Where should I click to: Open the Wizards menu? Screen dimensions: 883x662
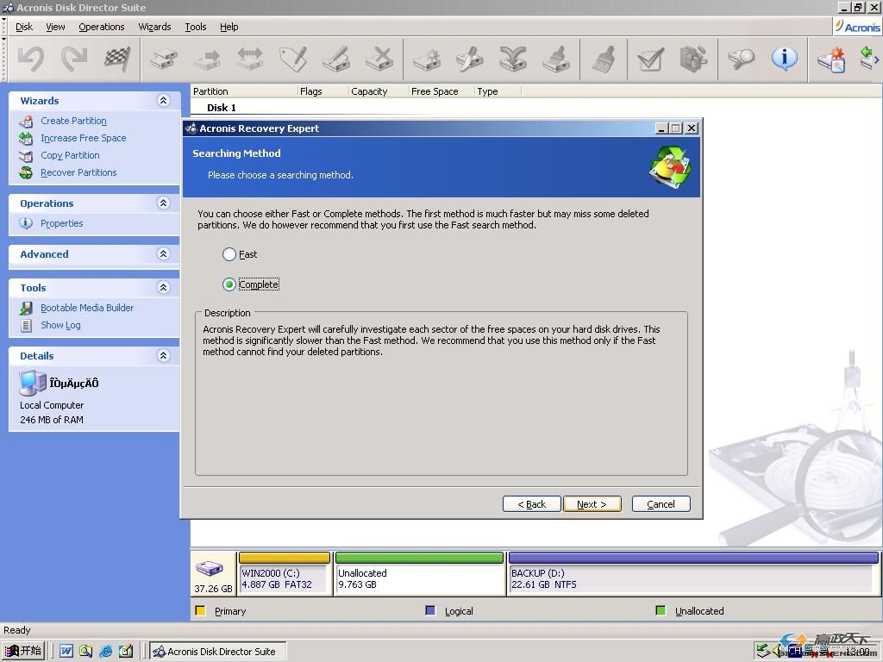[154, 27]
